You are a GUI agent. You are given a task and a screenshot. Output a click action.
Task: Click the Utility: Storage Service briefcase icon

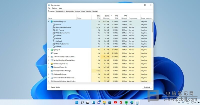[x=54, y=33]
